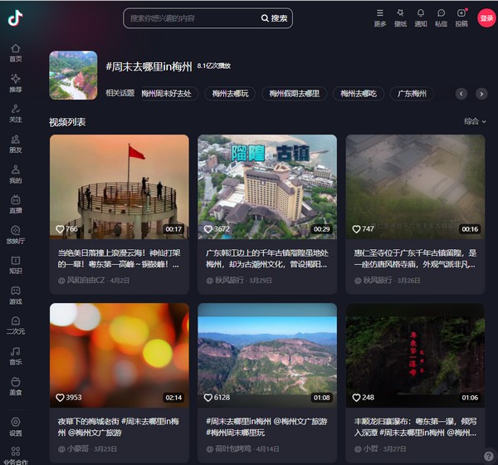Open 设置 settings in sidebar
The height and width of the screenshot is (465, 498).
click(x=15, y=426)
